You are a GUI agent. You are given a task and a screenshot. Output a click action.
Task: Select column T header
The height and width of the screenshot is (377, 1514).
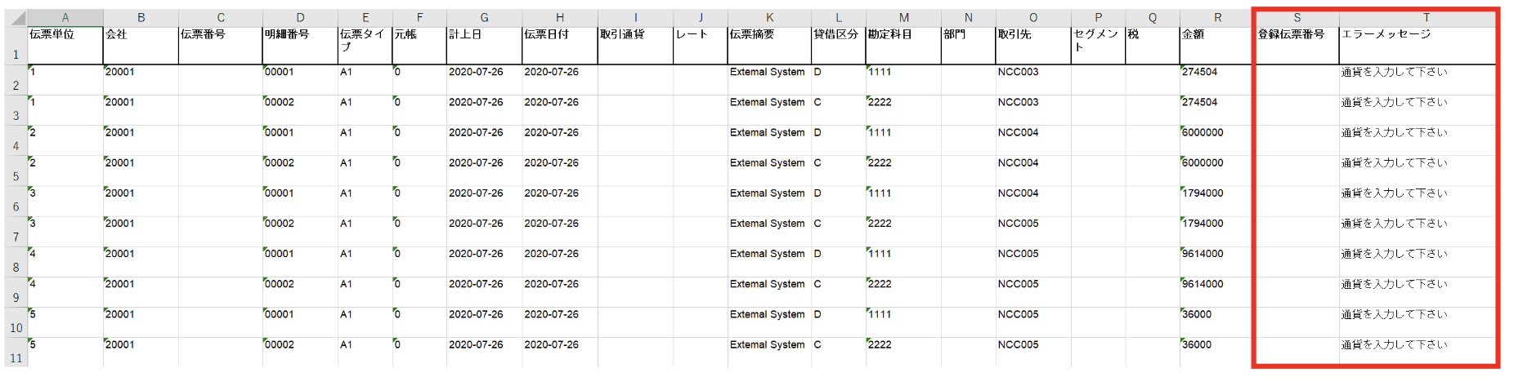[x=1427, y=17]
